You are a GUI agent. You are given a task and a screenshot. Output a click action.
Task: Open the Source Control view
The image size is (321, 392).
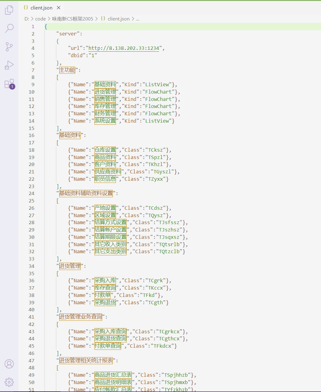(x=9, y=47)
